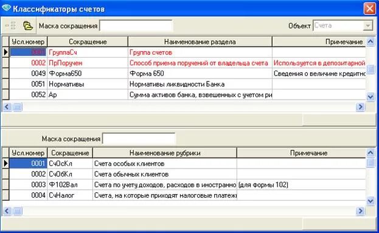This screenshot has height=233, width=379.
Task: Select the Форма650 cell
Action: (88, 74)
